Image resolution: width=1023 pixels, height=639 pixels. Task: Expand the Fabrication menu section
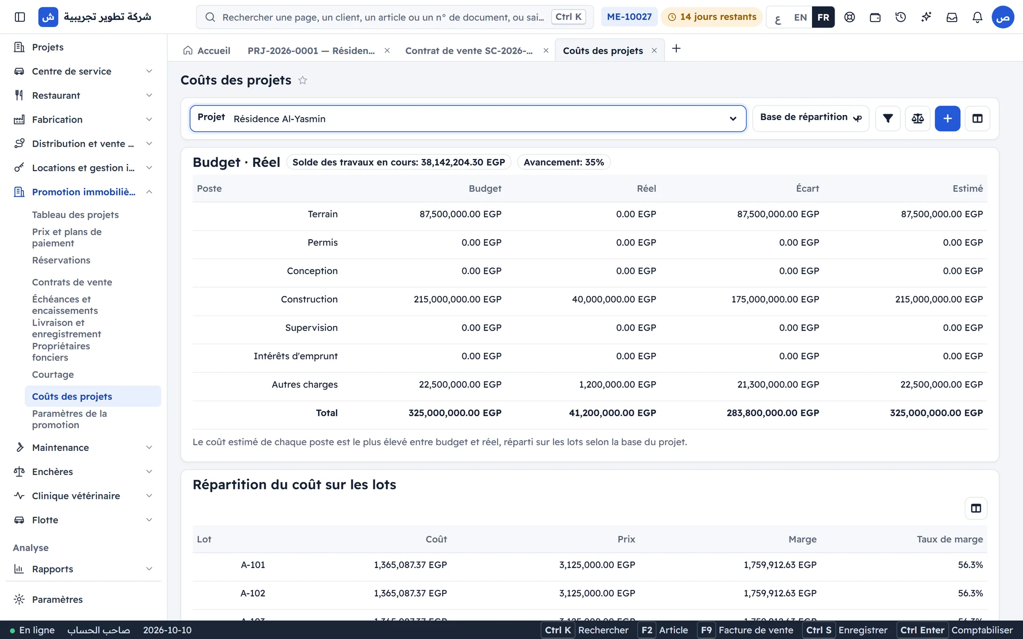click(84, 120)
